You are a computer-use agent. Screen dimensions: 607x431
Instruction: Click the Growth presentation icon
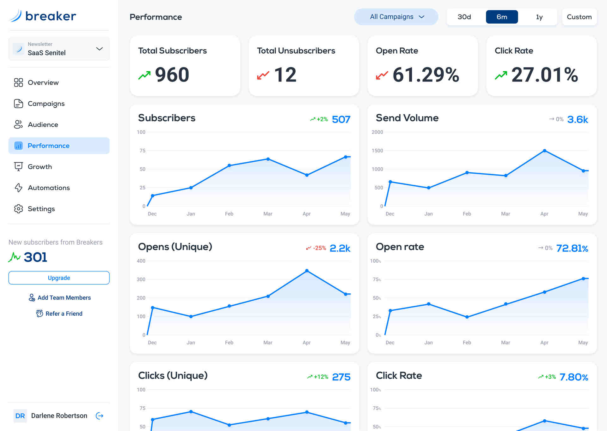[x=18, y=166]
